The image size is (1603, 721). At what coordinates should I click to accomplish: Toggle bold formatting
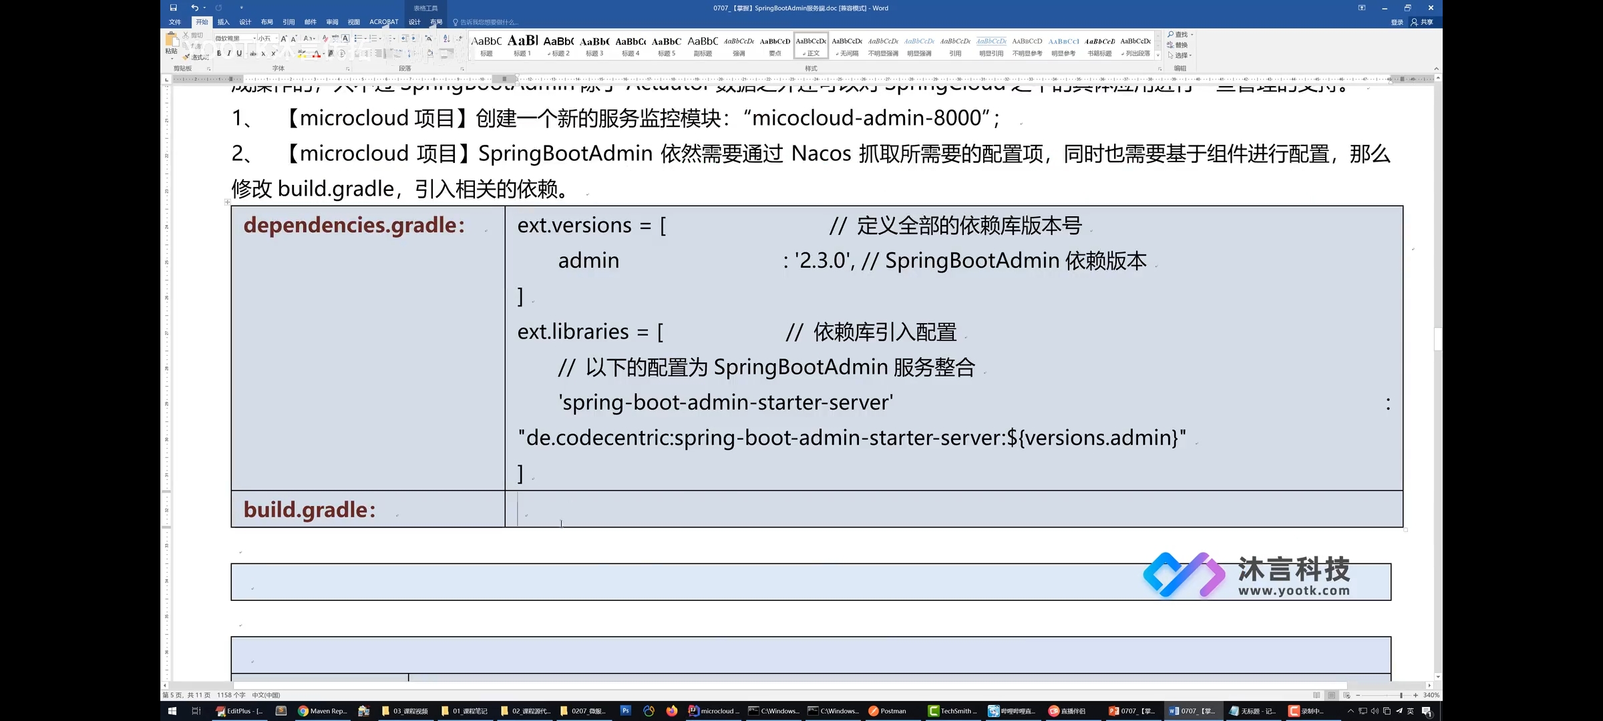click(219, 53)
